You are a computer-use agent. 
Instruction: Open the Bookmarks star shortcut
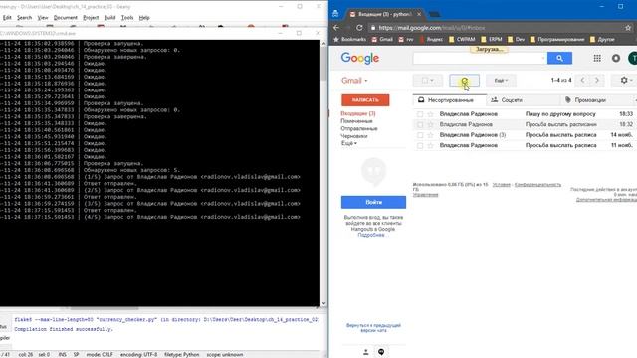[x=349, y=40]
